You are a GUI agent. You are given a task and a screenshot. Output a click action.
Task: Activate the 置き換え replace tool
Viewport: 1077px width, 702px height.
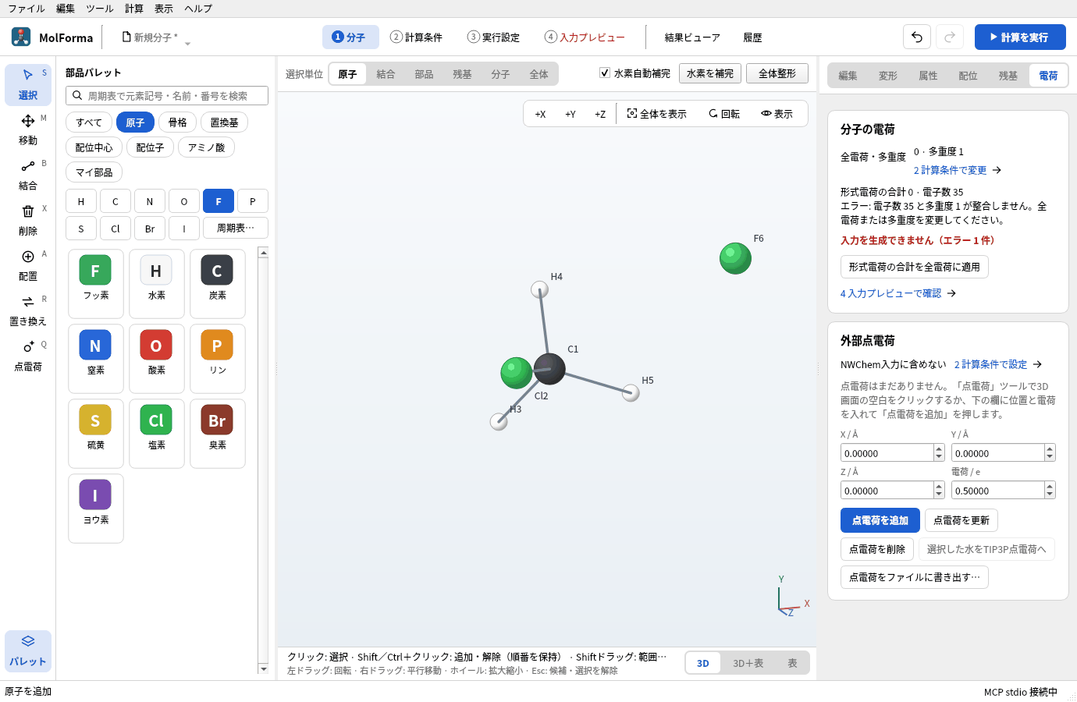tap(28, 310)
